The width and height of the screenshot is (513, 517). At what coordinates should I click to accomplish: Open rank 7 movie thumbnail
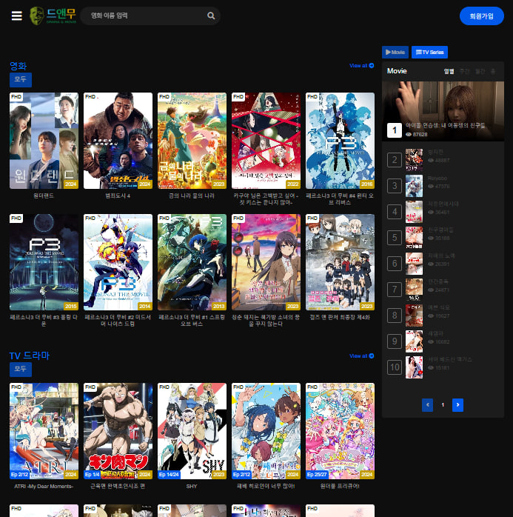coord(414,290)
